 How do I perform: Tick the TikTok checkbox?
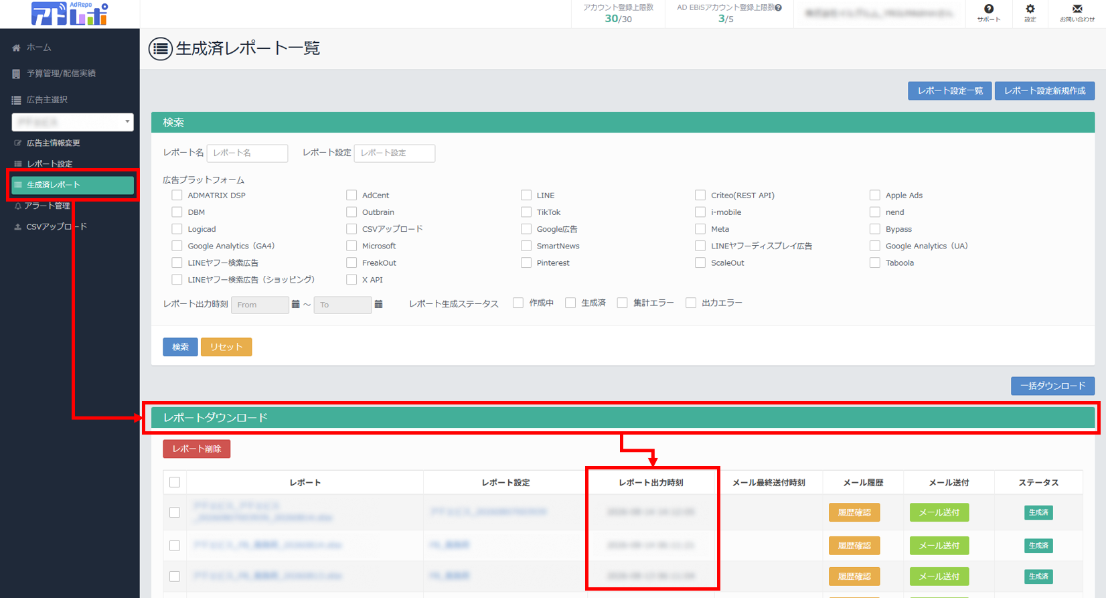pyautogui.click(x=526, y=212)
